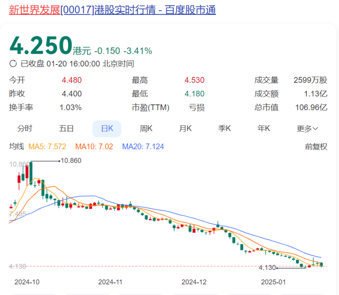Click the 10.860 high price marker
The height and width of the screenshot is (295, 339).
[x=71, y=160]
